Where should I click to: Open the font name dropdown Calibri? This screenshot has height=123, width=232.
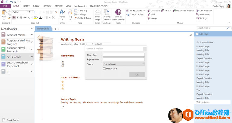click(x=26, y=12)
